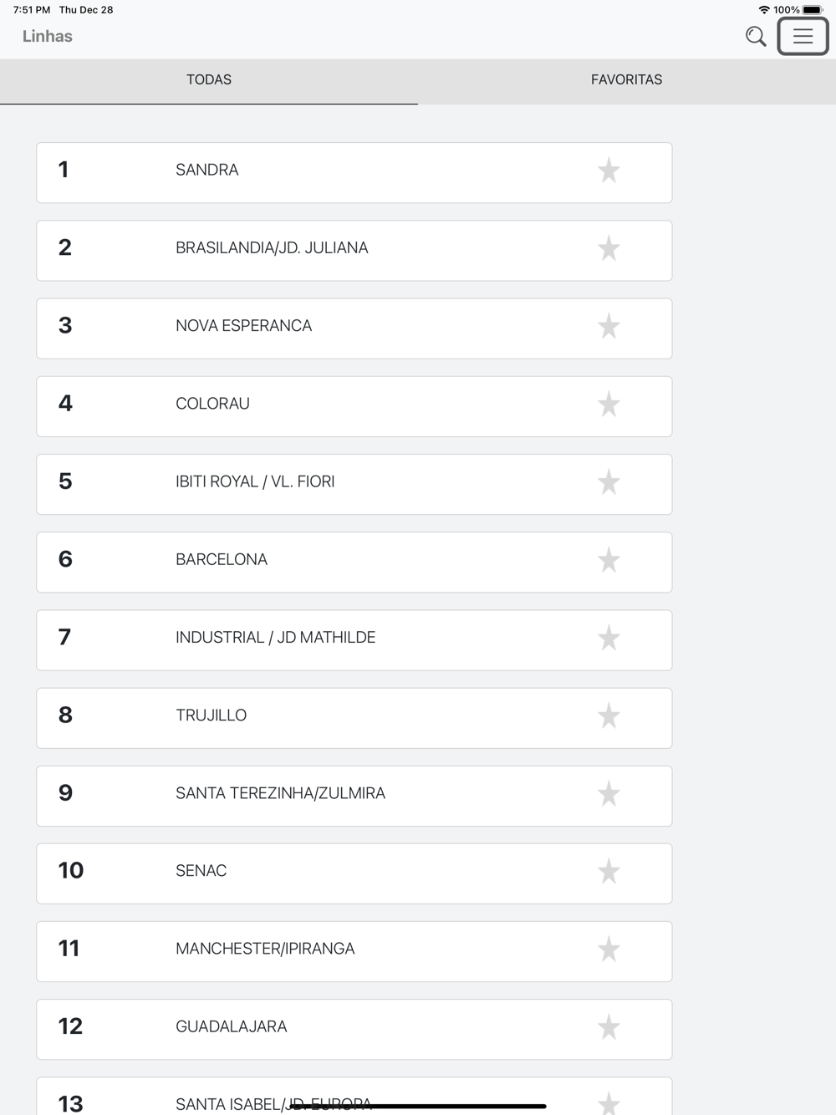Mark COLORAU line as favorite

coord(609,404)
